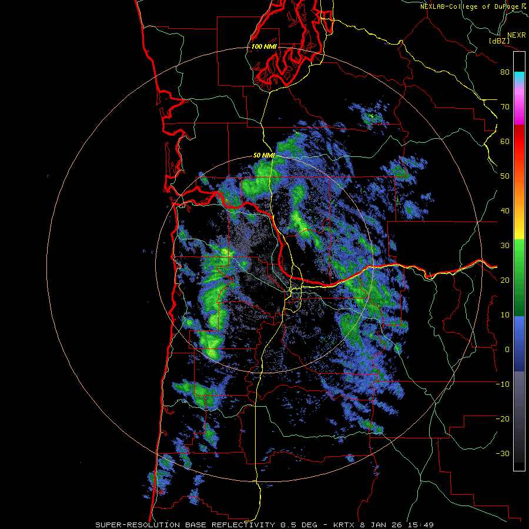Click the -20 value on the dBZ scale
Screen dimensions: 529x529
503,418
